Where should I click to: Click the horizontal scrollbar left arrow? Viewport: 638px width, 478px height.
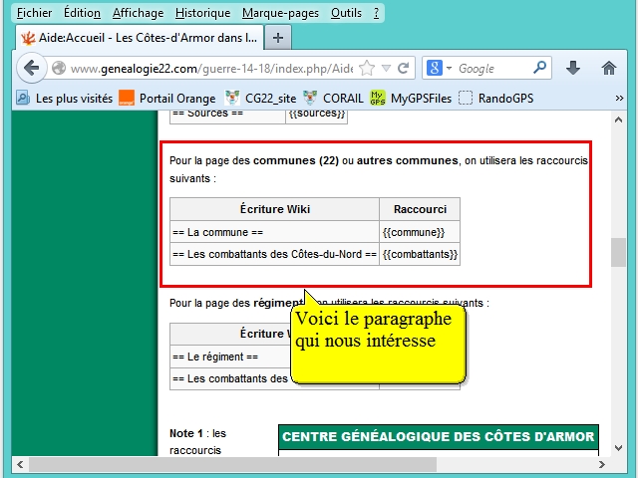click(x=20, y=464)
